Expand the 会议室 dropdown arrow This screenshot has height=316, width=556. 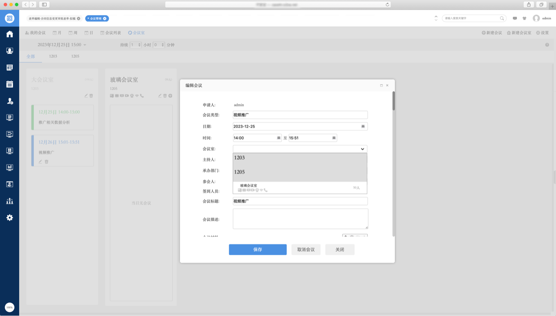[x=362, y=149]
